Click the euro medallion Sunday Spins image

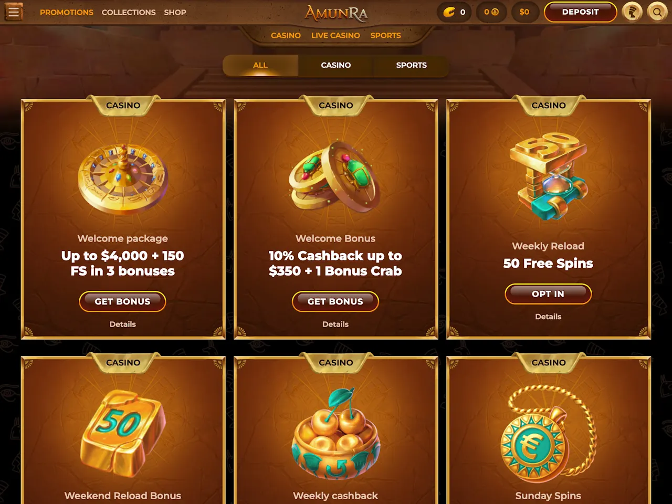[x=548, y=433]
